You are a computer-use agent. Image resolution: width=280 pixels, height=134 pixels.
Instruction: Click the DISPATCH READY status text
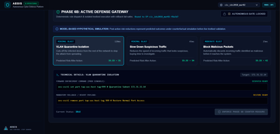pos(260,81)
